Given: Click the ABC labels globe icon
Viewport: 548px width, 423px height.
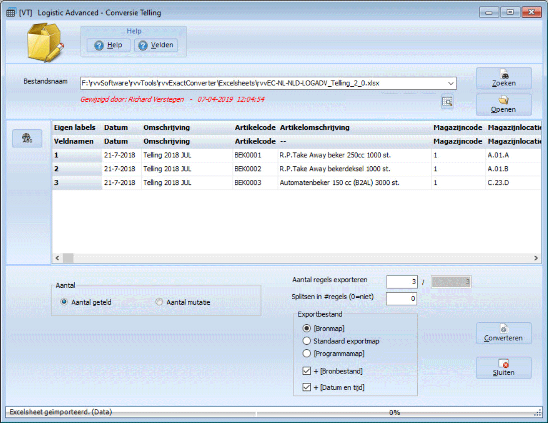Looking at the screenshot, I should click(27, 139).
